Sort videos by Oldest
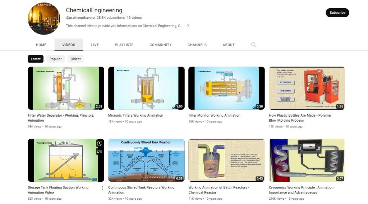 pyautogui.click(x=75, y=59)
